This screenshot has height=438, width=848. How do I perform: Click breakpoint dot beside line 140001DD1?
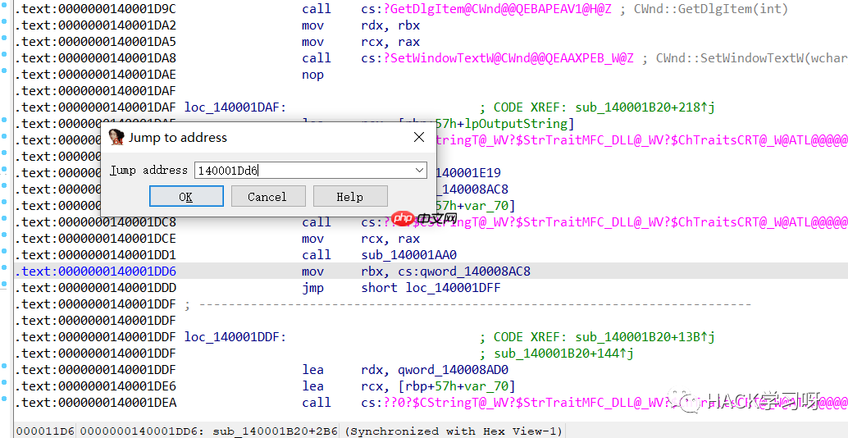(x=4, y=251)
